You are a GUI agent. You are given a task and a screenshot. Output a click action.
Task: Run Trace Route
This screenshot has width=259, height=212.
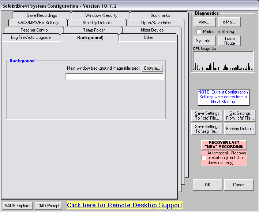229,41
